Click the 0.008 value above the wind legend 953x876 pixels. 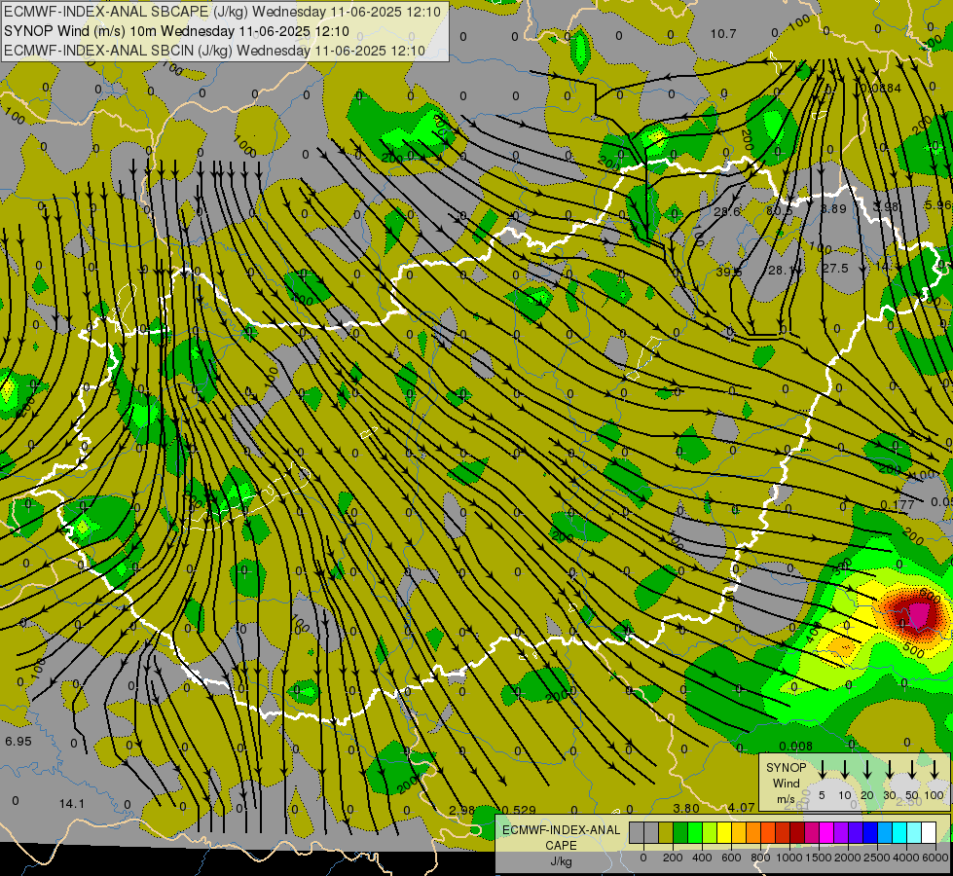pyautogui.click(x=795, y=746)
